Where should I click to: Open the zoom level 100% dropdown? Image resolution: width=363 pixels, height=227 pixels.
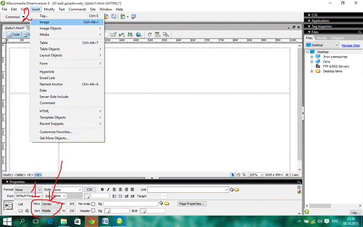point(256,175)
